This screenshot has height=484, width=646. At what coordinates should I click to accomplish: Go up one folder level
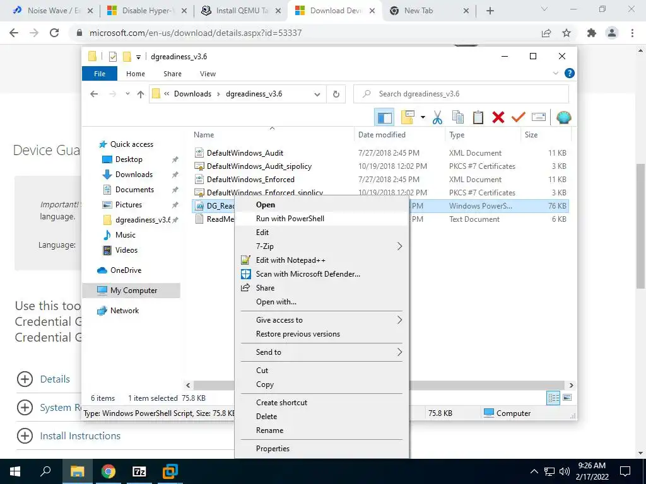(x=141, y=95)
